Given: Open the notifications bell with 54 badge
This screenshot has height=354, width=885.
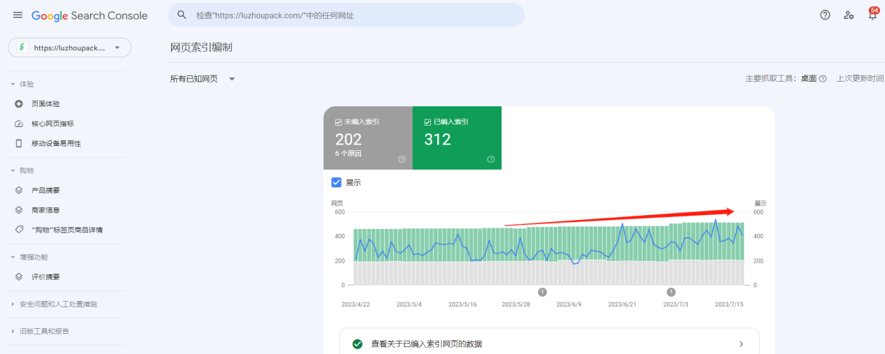Looking at the screenshot, I should [872, 15].
